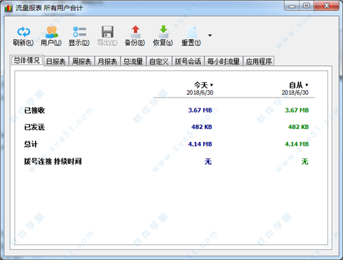Click the 已接收 row label
This screenshot has height=260, width=343.
click(x=34, y=110)
